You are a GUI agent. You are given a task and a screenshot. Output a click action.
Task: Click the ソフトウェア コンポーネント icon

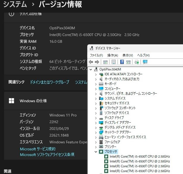(x=101, y=108)
